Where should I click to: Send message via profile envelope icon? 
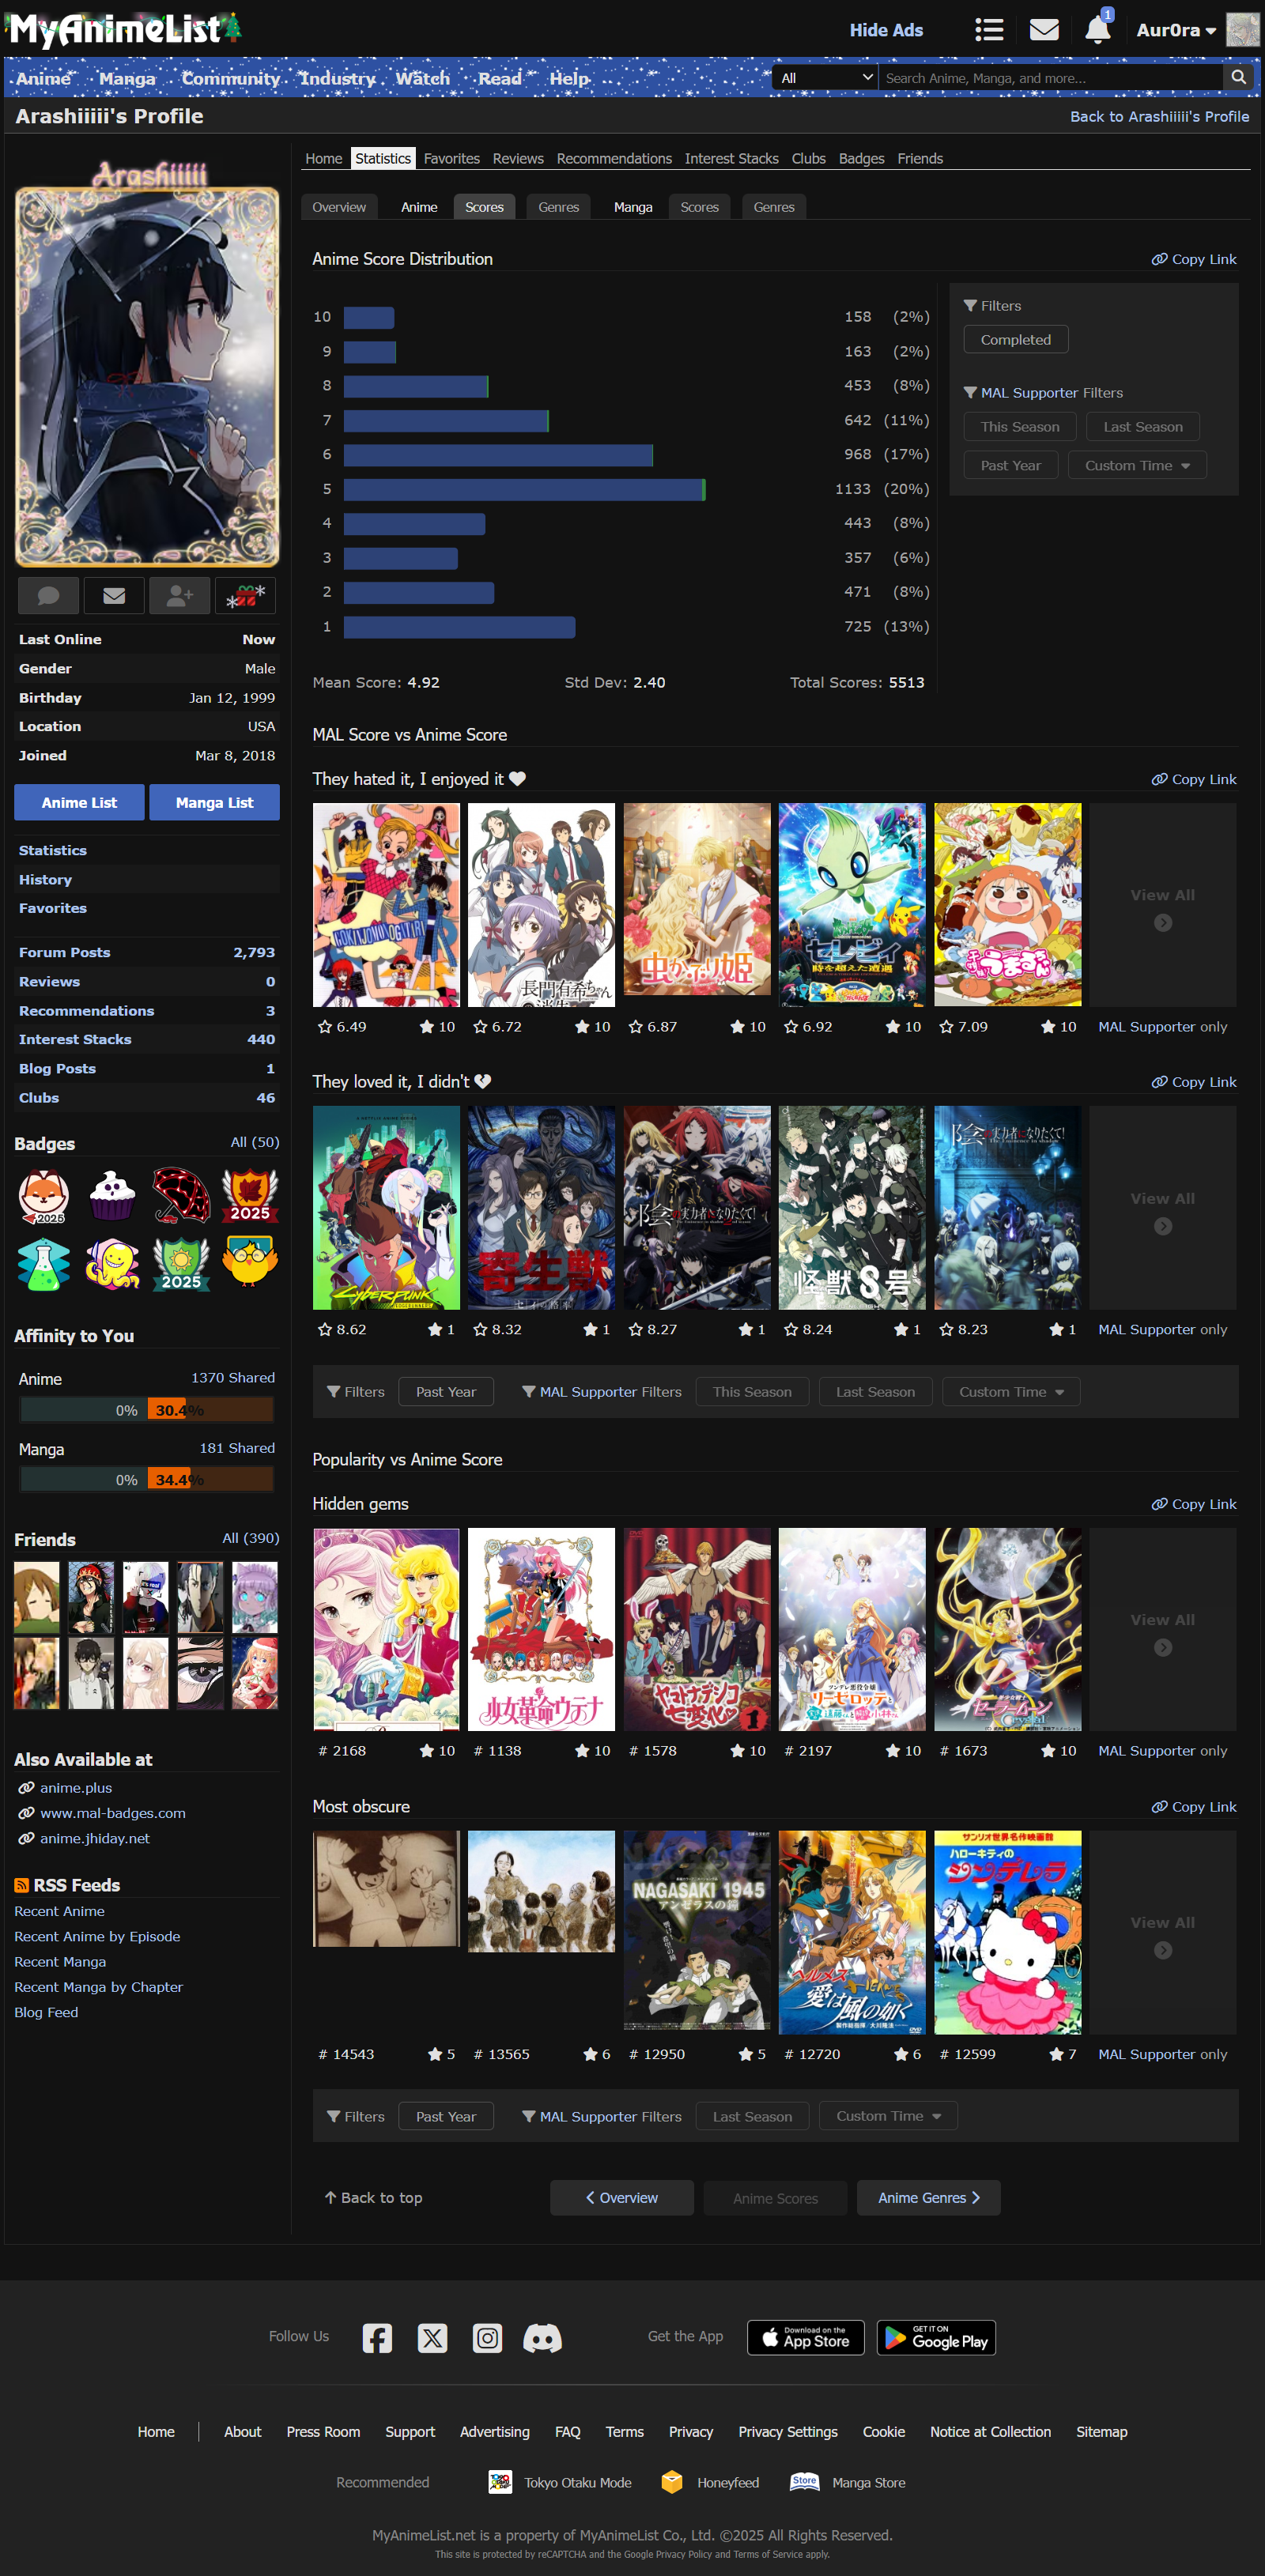click(114, 595)
